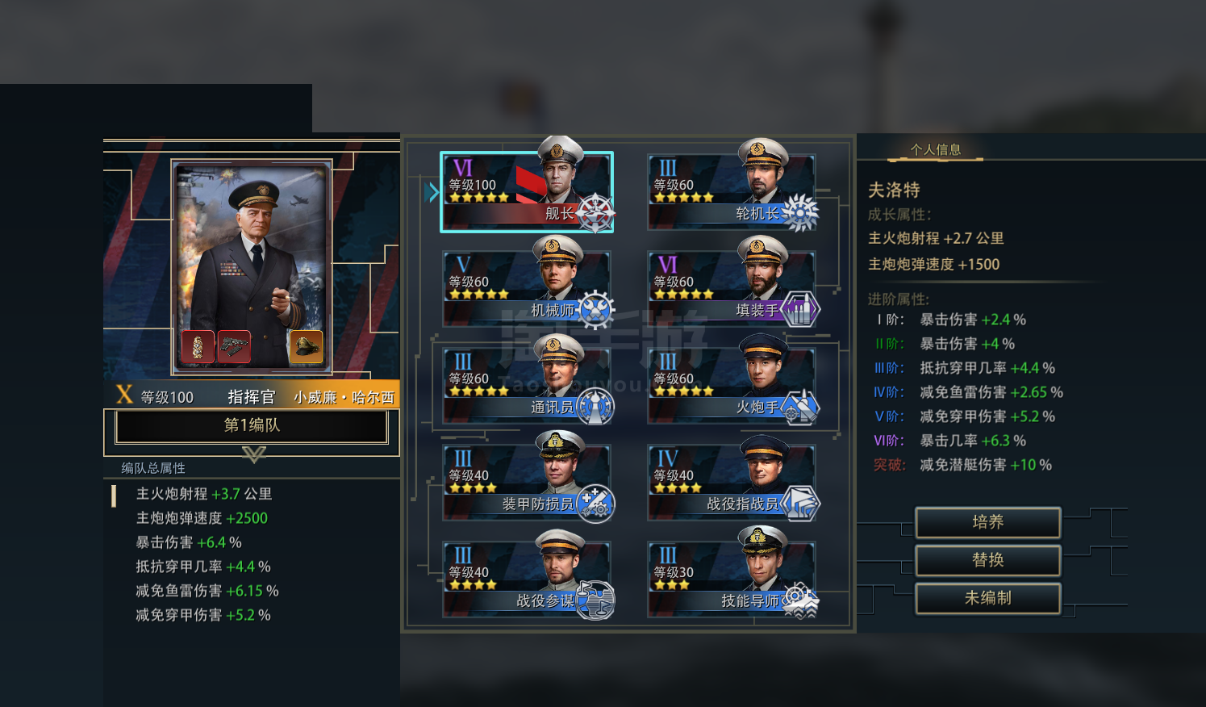Click the 填装手 shell loader icon
Viewport: 1206px width, 707px height.
coord(799,310)
